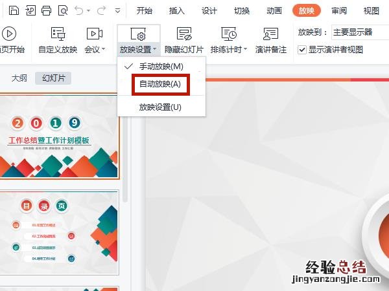Go to the 审阅 tab
Screen dimensions: 389x291
click(339, 11)
